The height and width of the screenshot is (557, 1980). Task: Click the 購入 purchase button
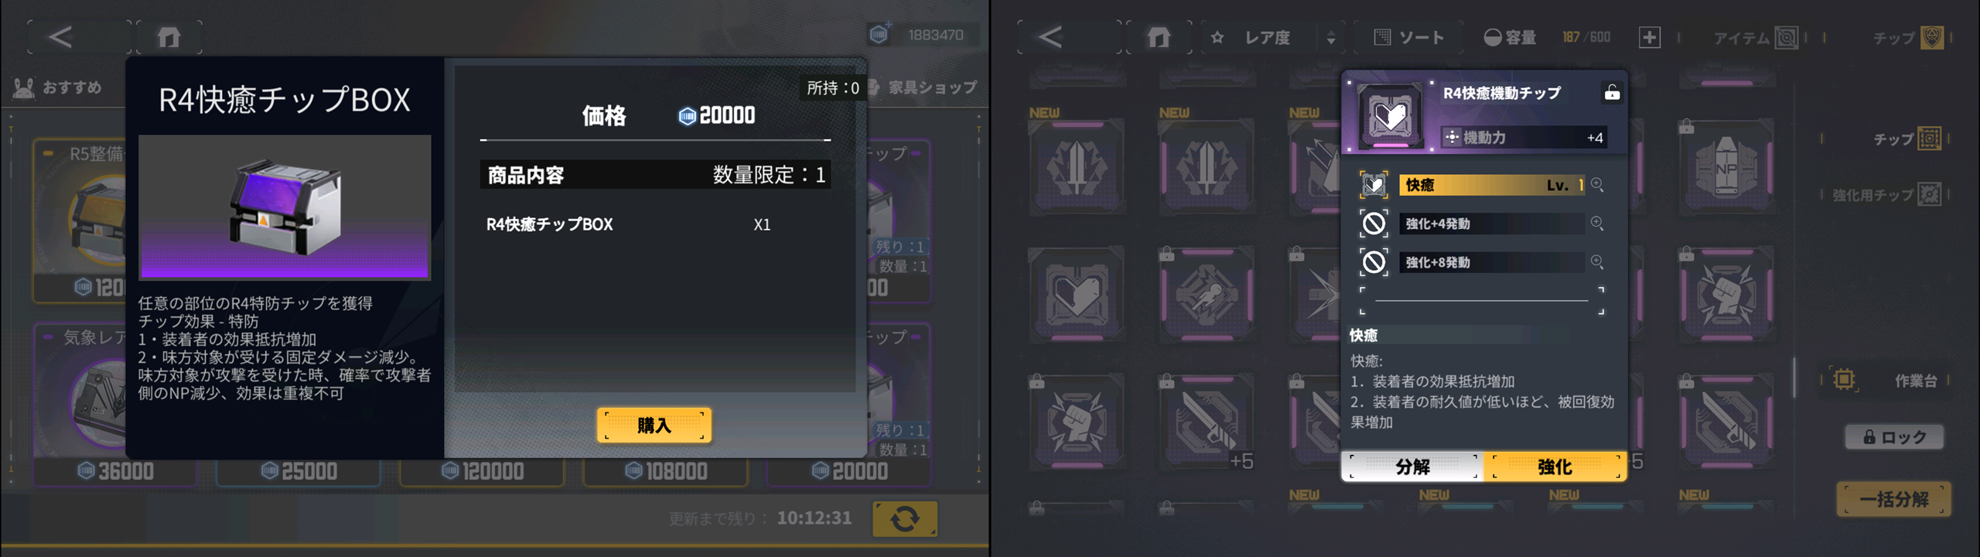pyautogui.click(x=654, y=425)
